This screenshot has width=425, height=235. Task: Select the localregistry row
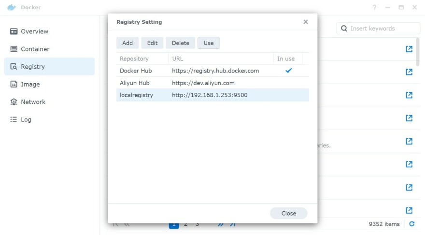[x=213, y=95]
